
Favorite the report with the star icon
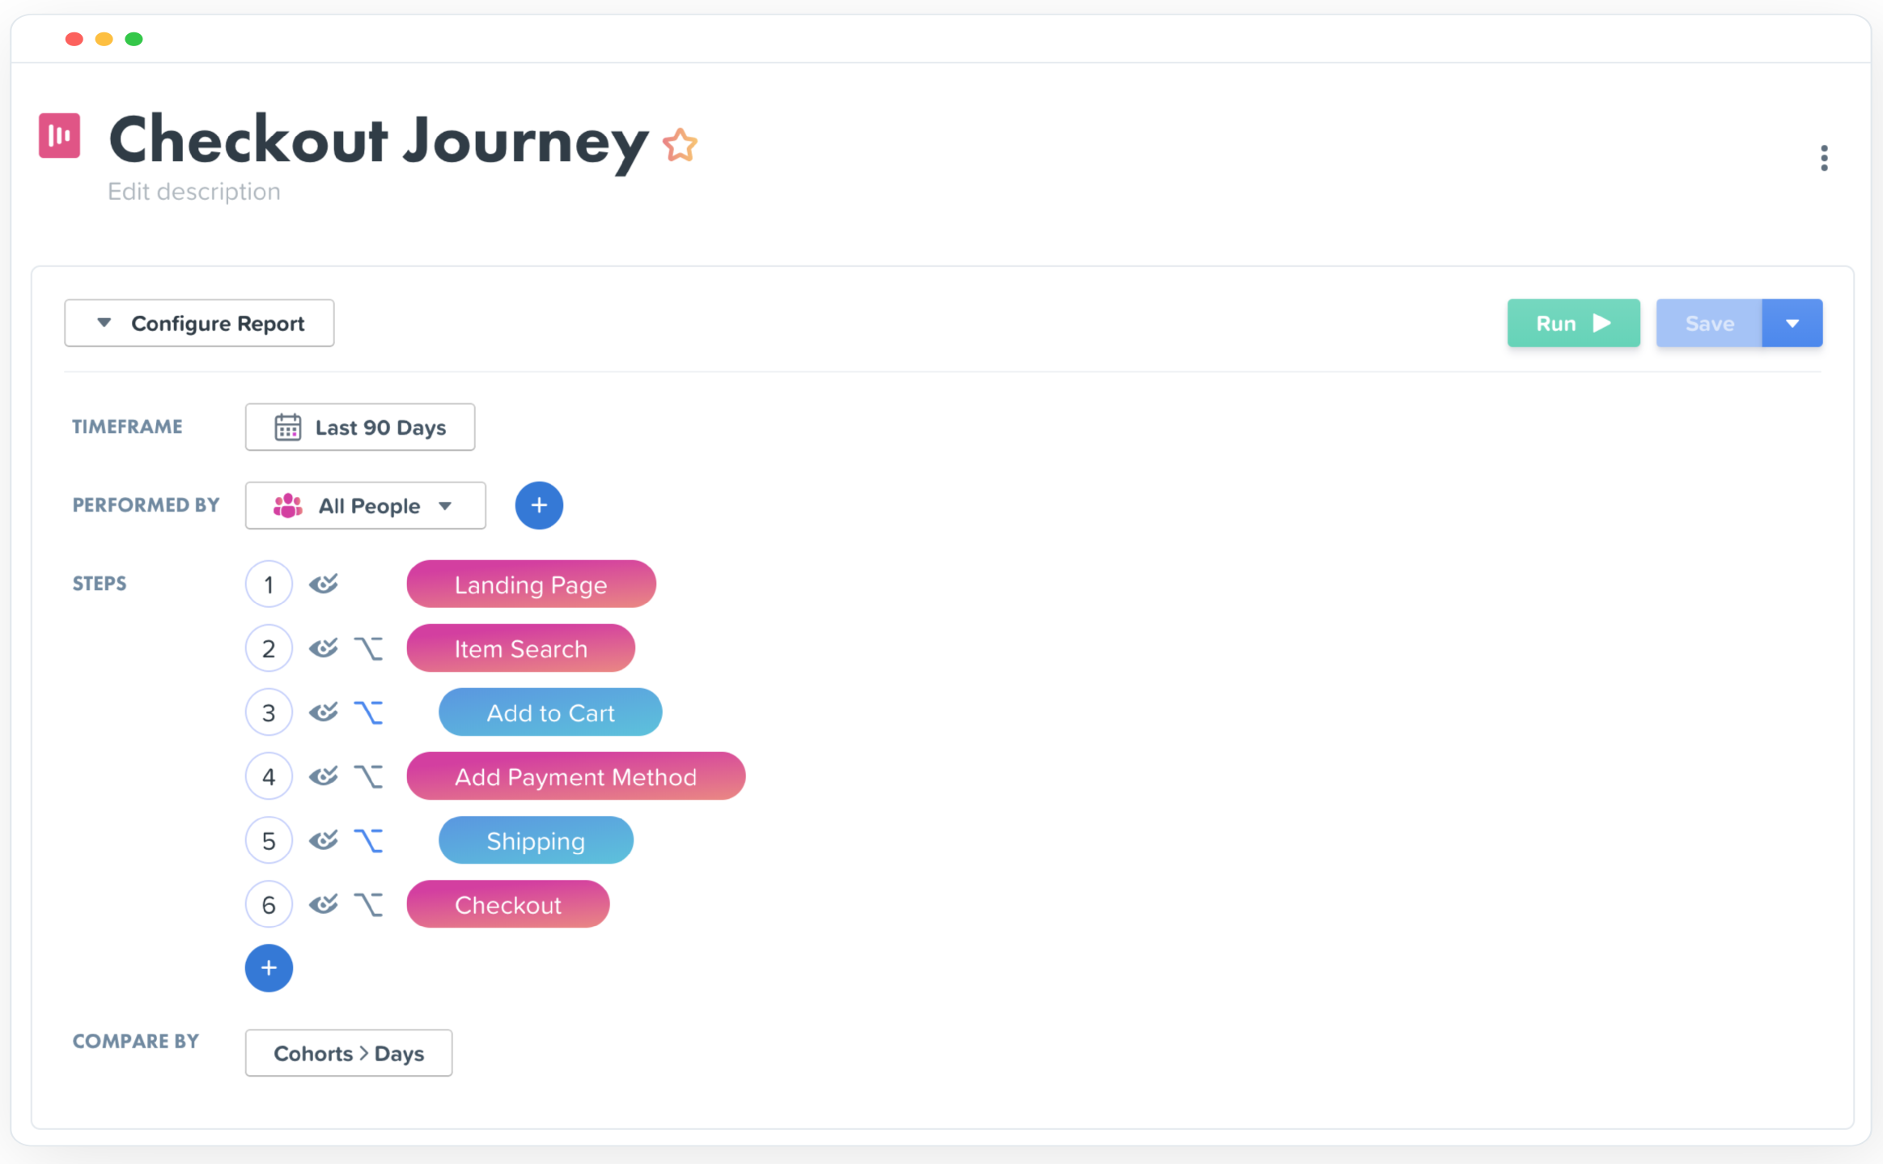click(680, 146)
